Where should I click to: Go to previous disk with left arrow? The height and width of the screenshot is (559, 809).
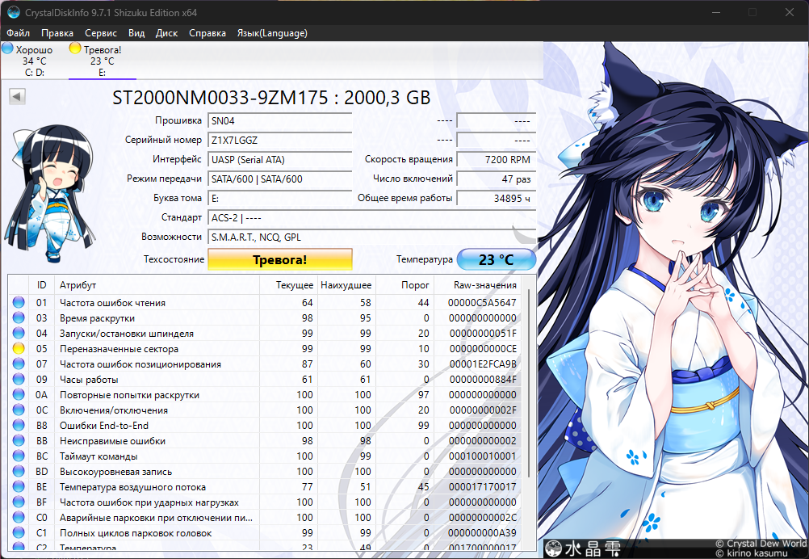17,96
